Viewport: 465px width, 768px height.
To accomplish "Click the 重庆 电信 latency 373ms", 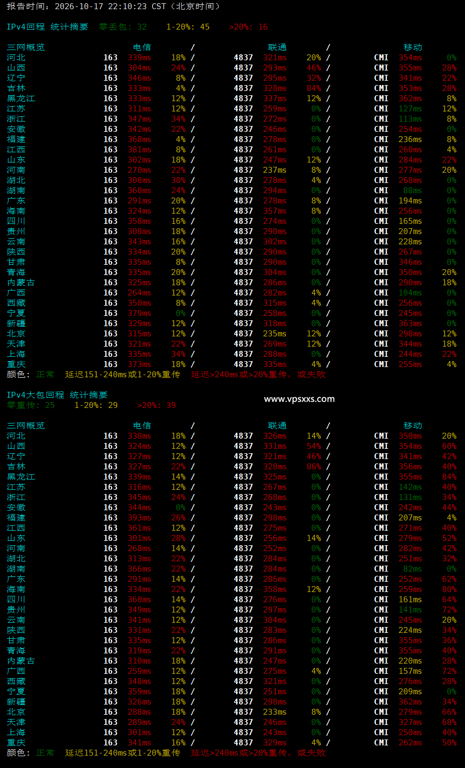I will coord(140,364).
